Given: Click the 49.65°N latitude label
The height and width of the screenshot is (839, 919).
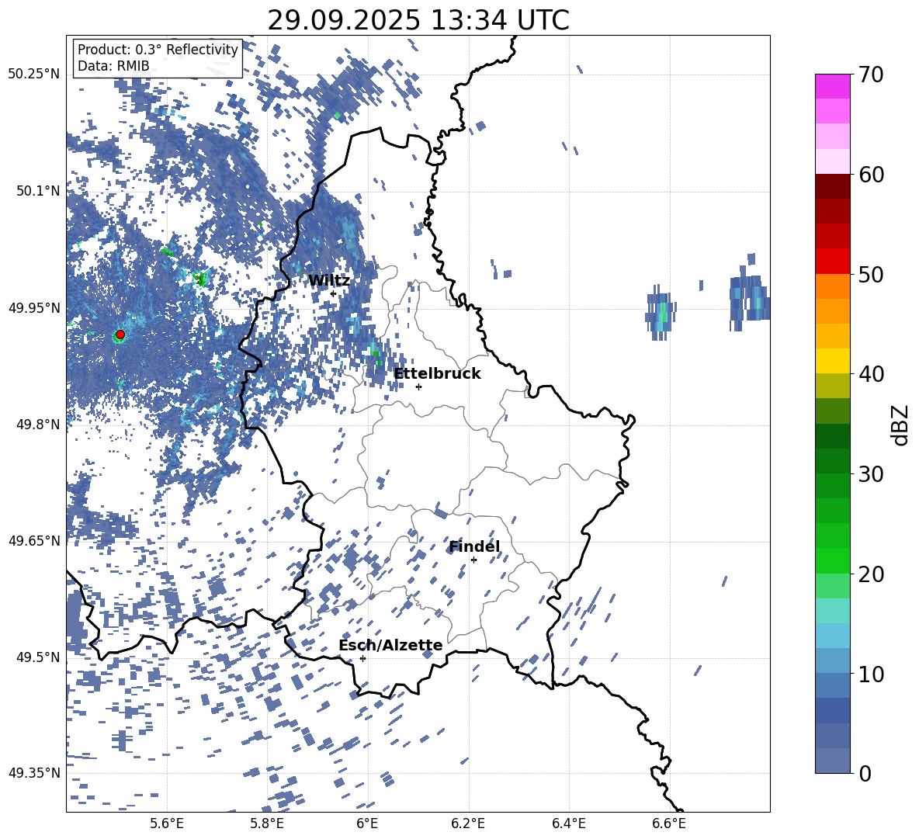Looking at the screenshot, I should (x=34, y=541).
